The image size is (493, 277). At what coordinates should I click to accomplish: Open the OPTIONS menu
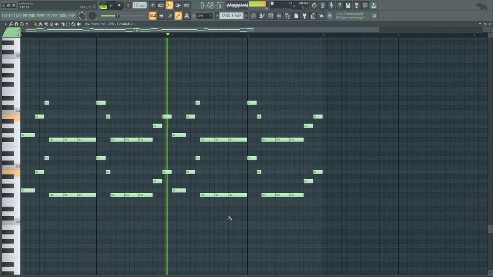[x=51, y=16]
